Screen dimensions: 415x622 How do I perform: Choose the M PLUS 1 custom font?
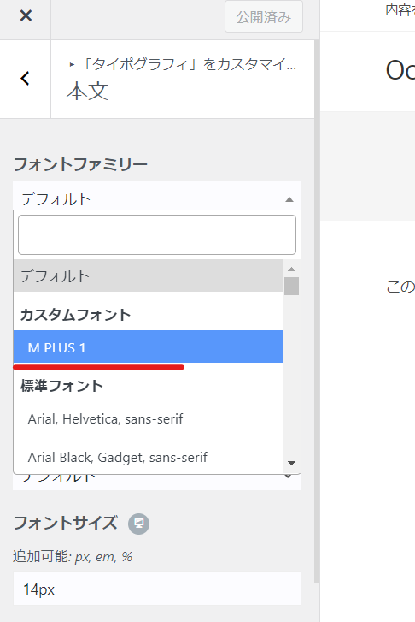(x=148, y=347)
